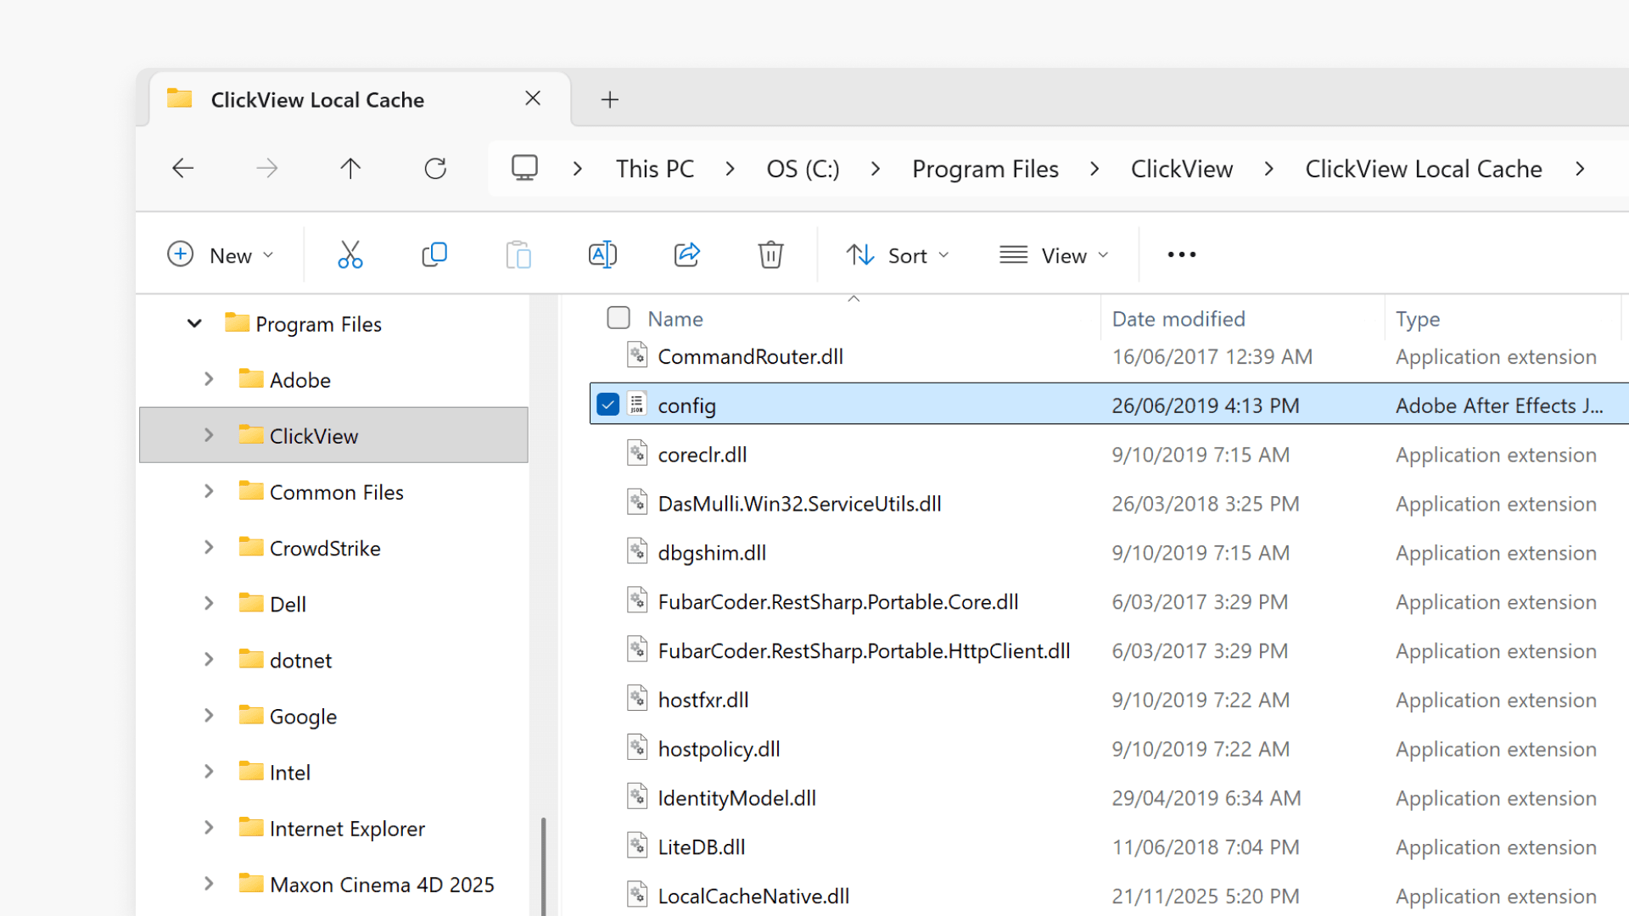Click the Refresh icon

point(435,168)
